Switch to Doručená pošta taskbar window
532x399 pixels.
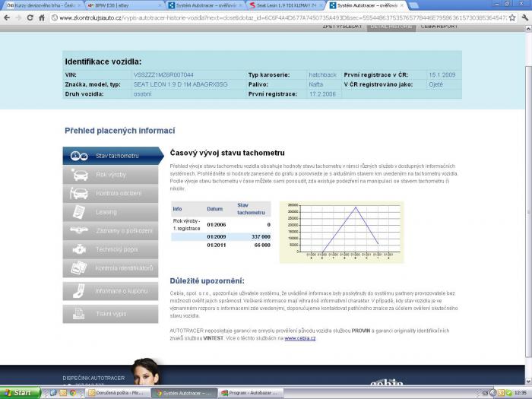[74, 393]
